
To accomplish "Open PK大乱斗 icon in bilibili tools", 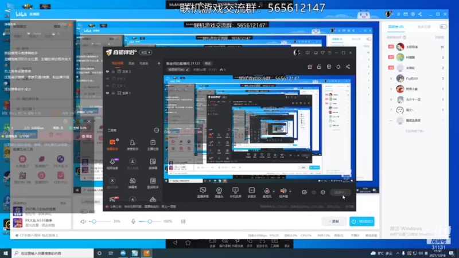I will click(61, 162).
